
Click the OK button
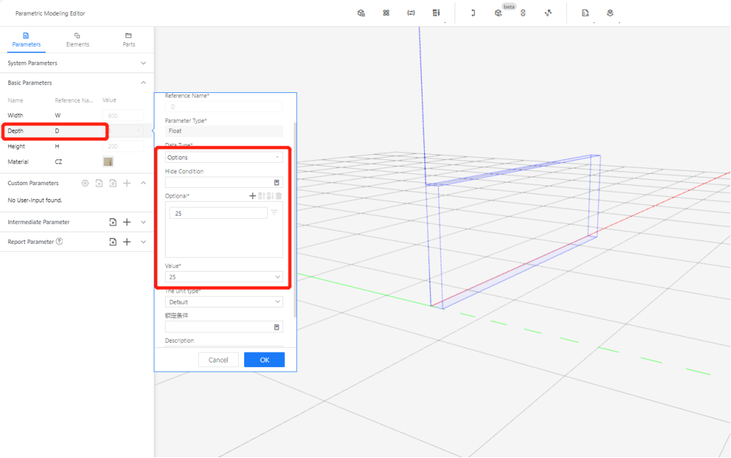264,360
